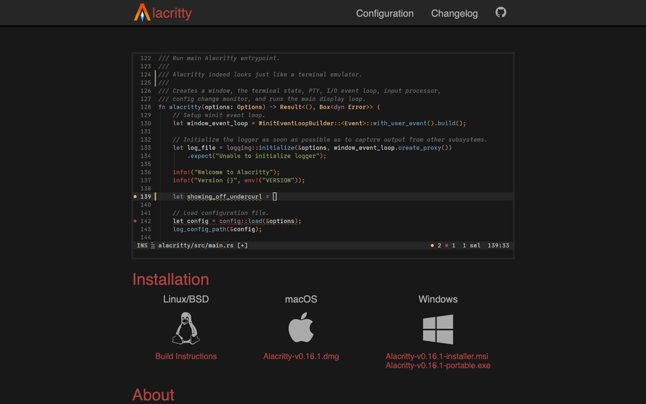Click the INS mode indicator in the statusbar
646x404 pixels.
click(x=142, y=245)
